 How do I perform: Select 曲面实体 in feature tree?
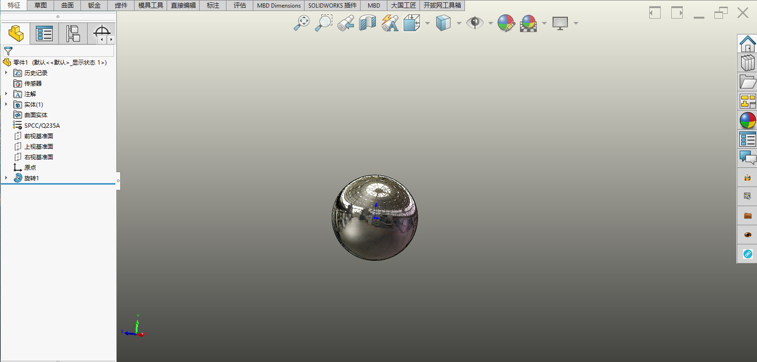pyautogui.click(x=36, y=115)
